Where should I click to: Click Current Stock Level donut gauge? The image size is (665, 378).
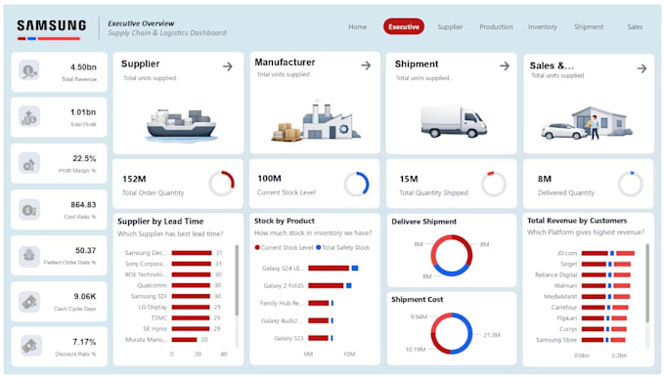[356, 184]
